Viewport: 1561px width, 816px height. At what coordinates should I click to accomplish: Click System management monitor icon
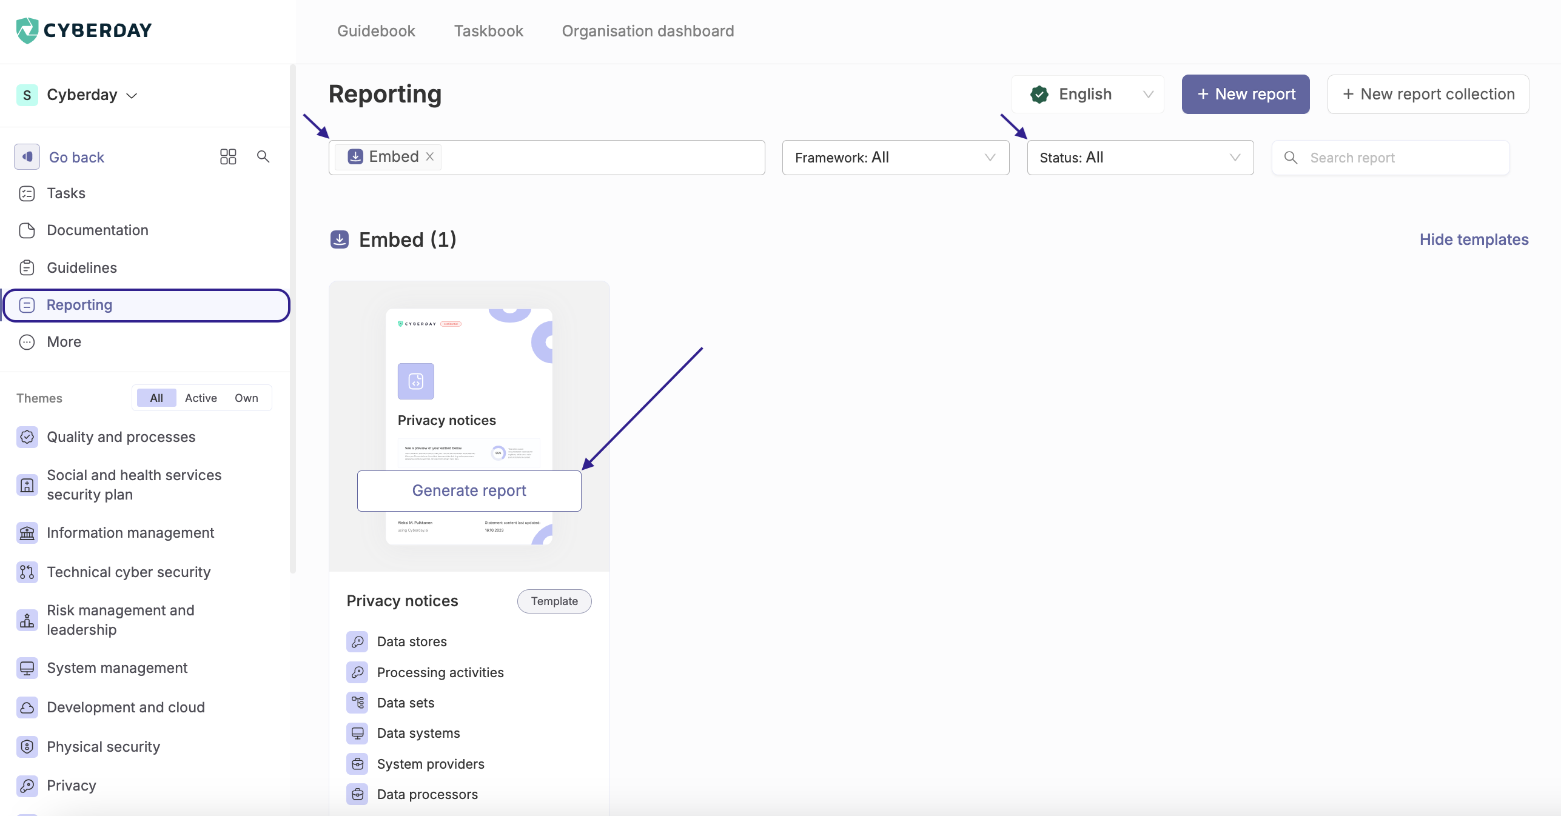27,668
